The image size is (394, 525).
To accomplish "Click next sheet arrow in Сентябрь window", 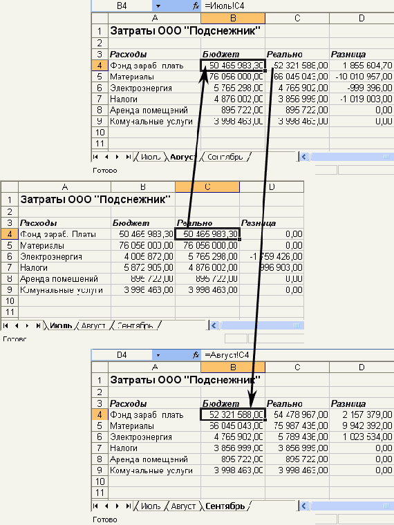I will [117, 506].
